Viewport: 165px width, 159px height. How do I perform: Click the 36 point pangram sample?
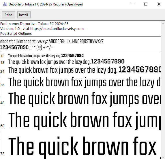[x=85, y=82]
